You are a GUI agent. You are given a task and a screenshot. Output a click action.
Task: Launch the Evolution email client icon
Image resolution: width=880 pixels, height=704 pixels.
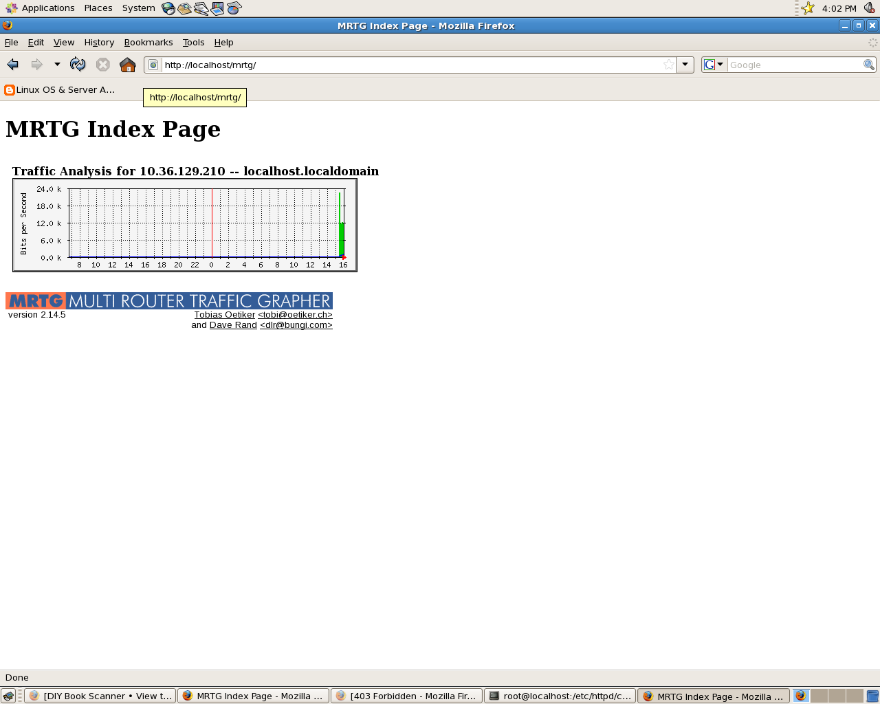click(185, 8)
